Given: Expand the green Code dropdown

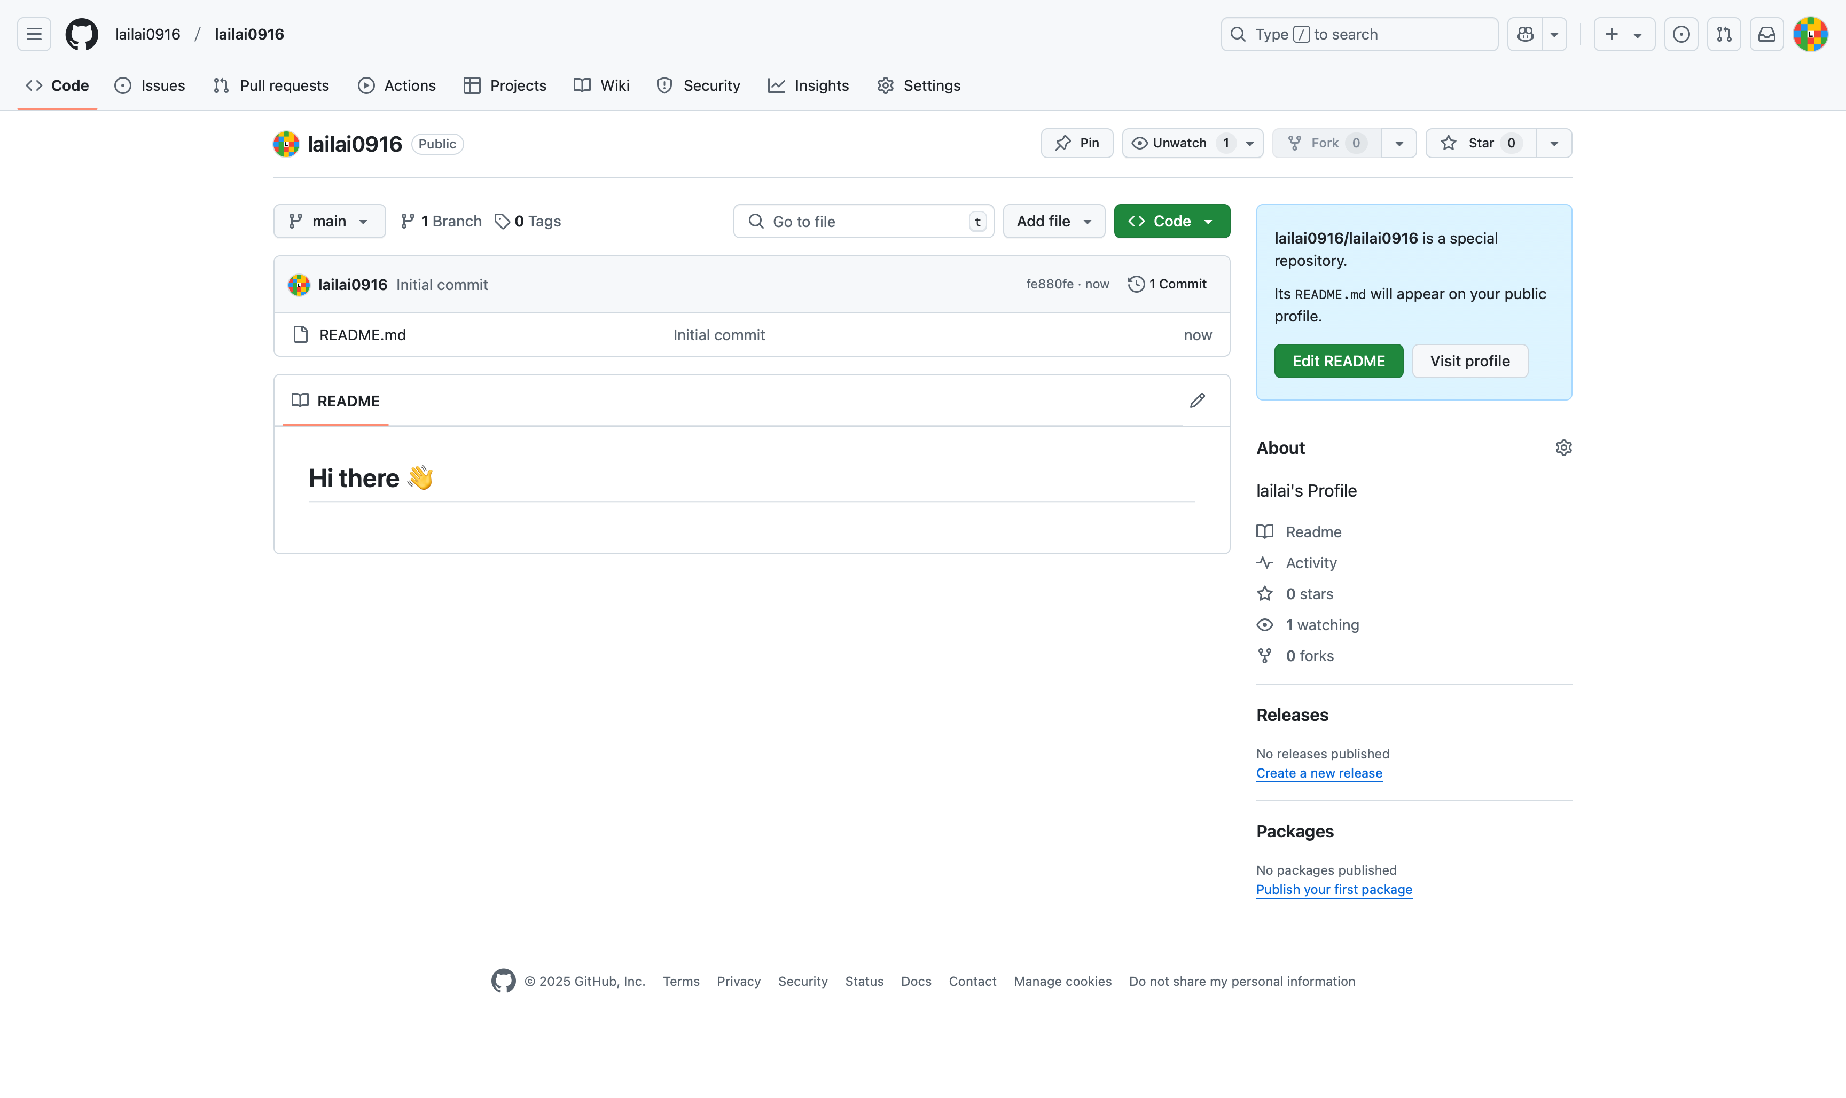Looking at the screenshot, I should click(x=1171, y=221).
